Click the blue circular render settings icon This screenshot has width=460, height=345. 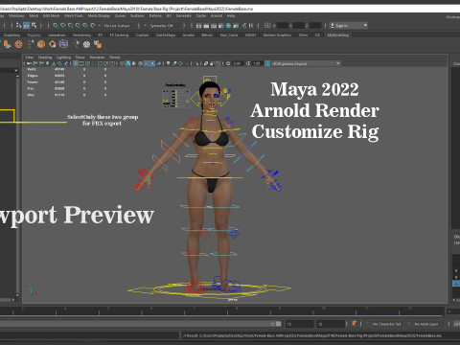pos(229,25)
